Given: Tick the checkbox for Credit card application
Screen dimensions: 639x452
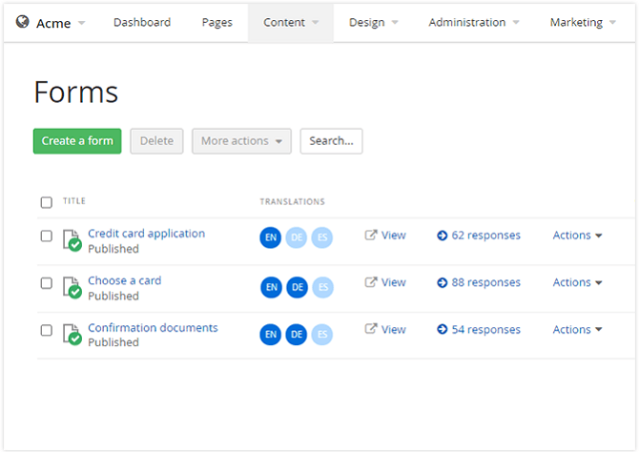Looking at the screenshot, I should click(46, 236).
